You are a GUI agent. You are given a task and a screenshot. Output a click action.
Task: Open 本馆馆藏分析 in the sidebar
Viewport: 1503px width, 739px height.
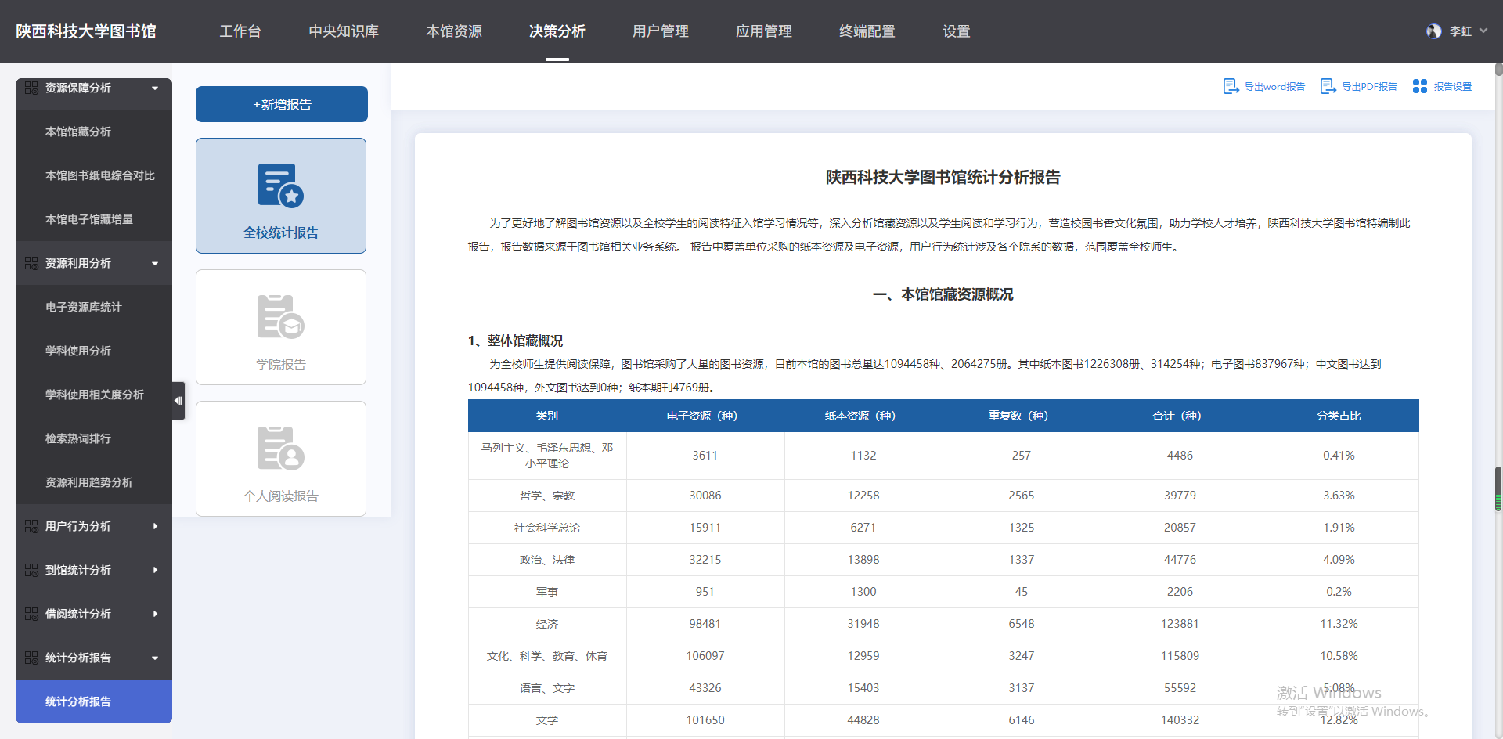tap(78, 132)
